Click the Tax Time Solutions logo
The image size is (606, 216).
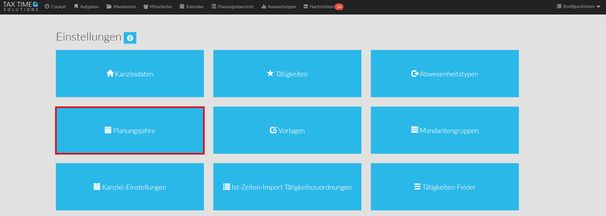tap(21, 7)
